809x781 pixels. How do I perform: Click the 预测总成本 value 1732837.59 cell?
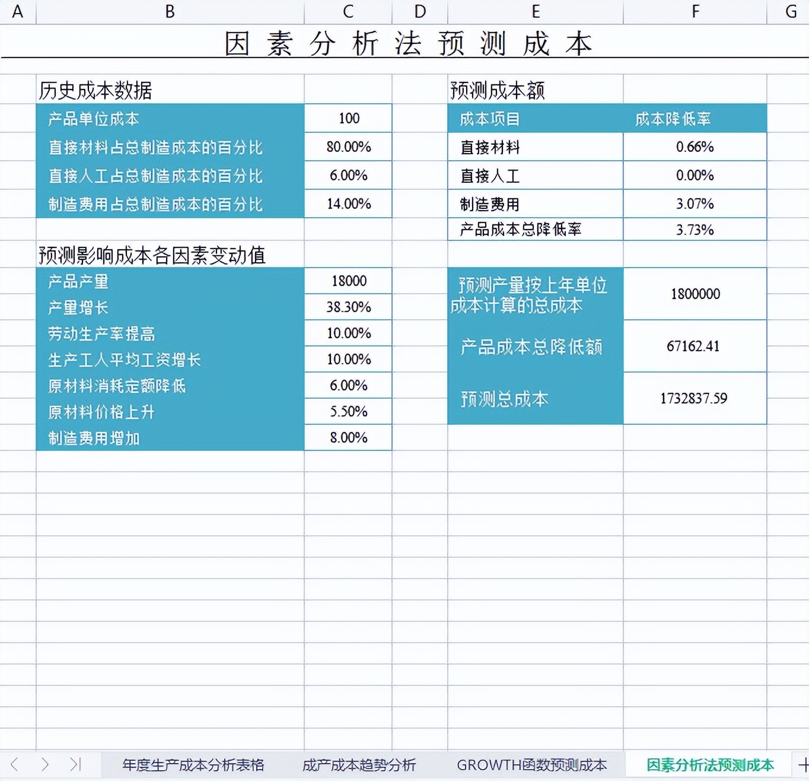coord(695,399)
